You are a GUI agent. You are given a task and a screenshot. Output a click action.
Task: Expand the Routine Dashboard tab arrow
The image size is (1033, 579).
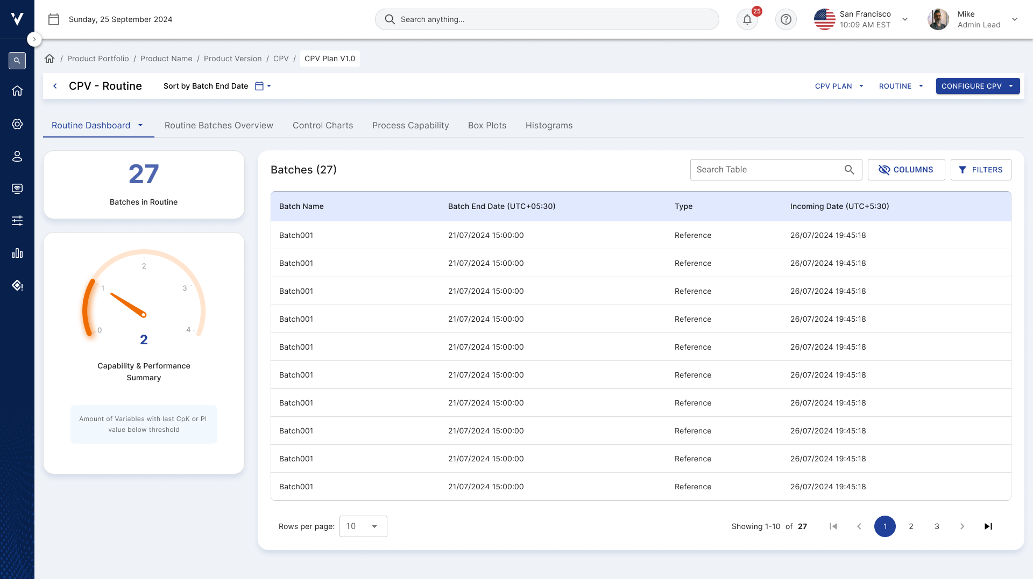pyautogui.click(x=140, y=125)
